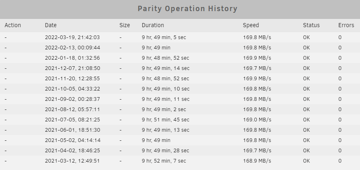The height and width of the screenshot is (170, 360).
Task: Click the Parity Operation History title
Action: [x=187, y=9]
